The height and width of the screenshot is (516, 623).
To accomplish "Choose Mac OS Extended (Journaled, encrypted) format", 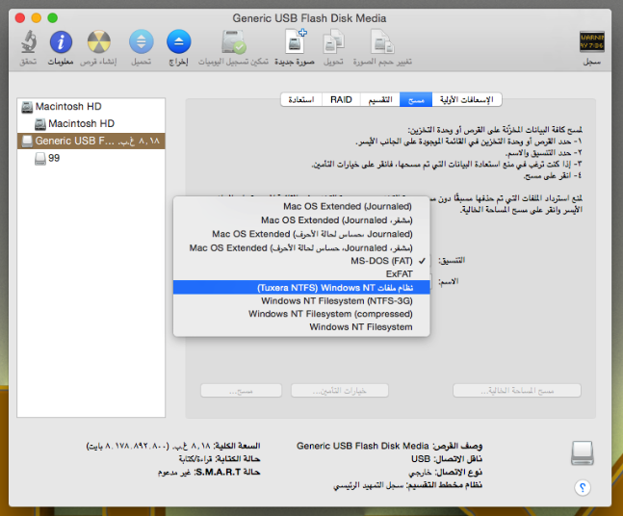I will [x=301, y=220].
